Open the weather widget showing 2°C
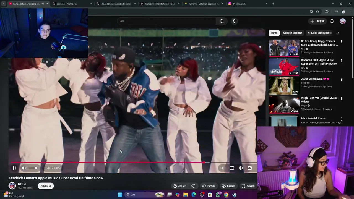The height and width of the screenshot is (199, 354). pyautogui.click(x=14, y=195)
